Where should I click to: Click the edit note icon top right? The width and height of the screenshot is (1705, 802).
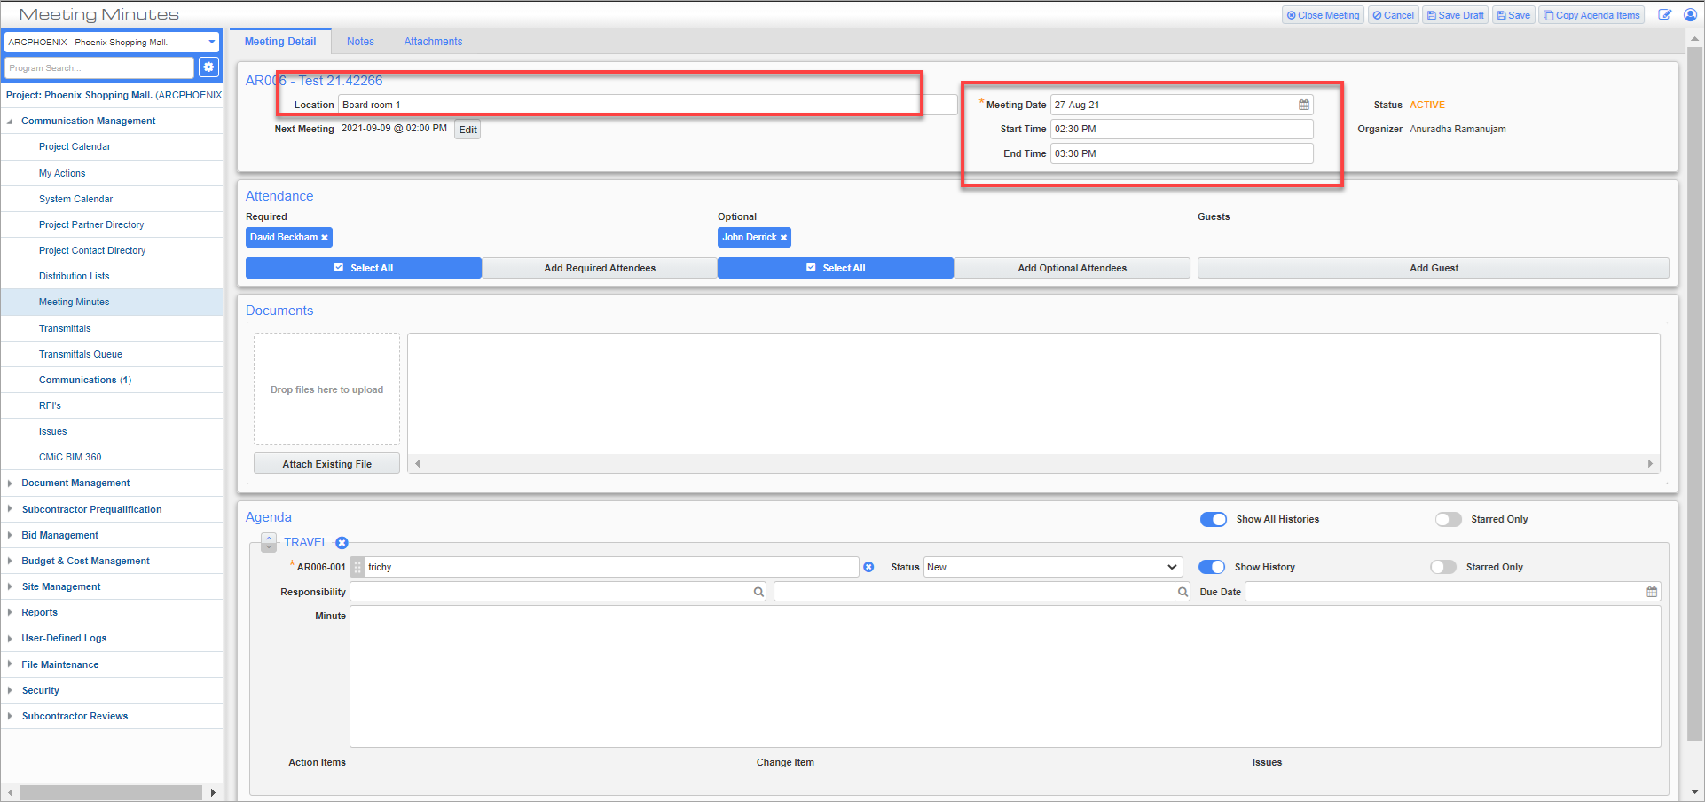(x=1665, y=15)
